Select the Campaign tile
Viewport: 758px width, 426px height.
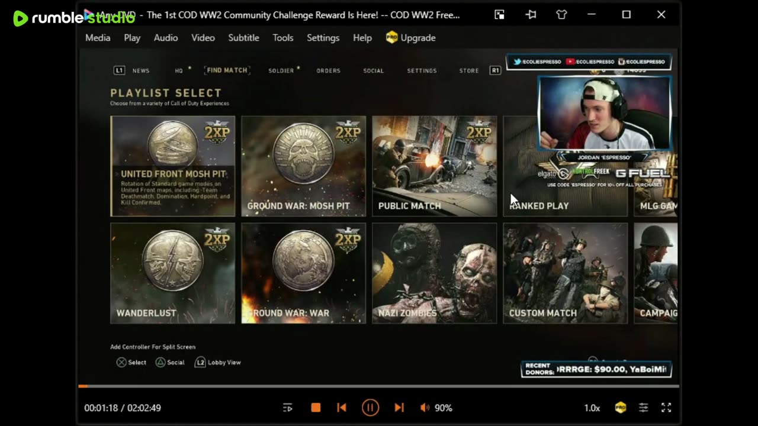pyautogui.click(x=656, y=273)
